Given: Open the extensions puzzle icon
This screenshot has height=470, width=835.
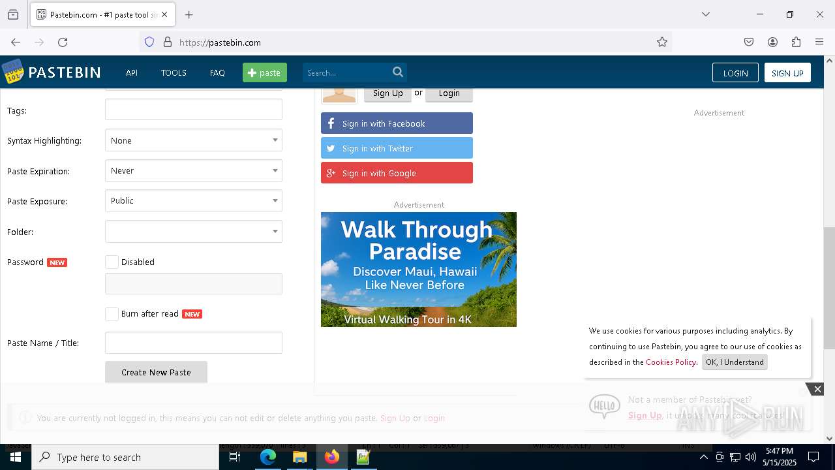Looking at the screenshot, I should click(796, 42).
